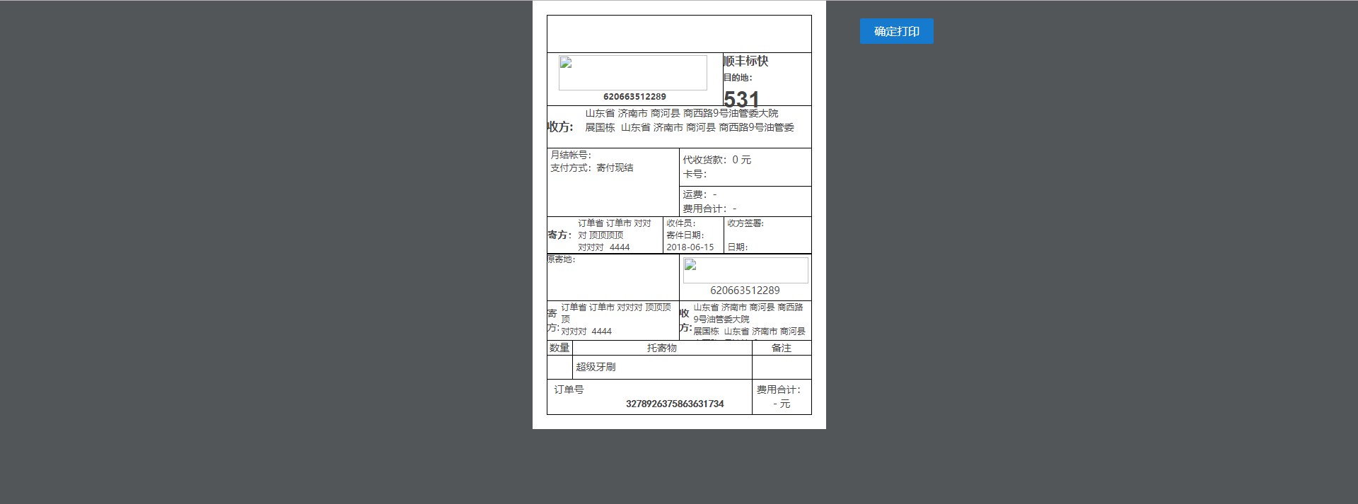The width and height of the screenshot is (1358, 504).
Task: Click the broken barcode image beside 原寄地
Action: [x=745, y=270]
